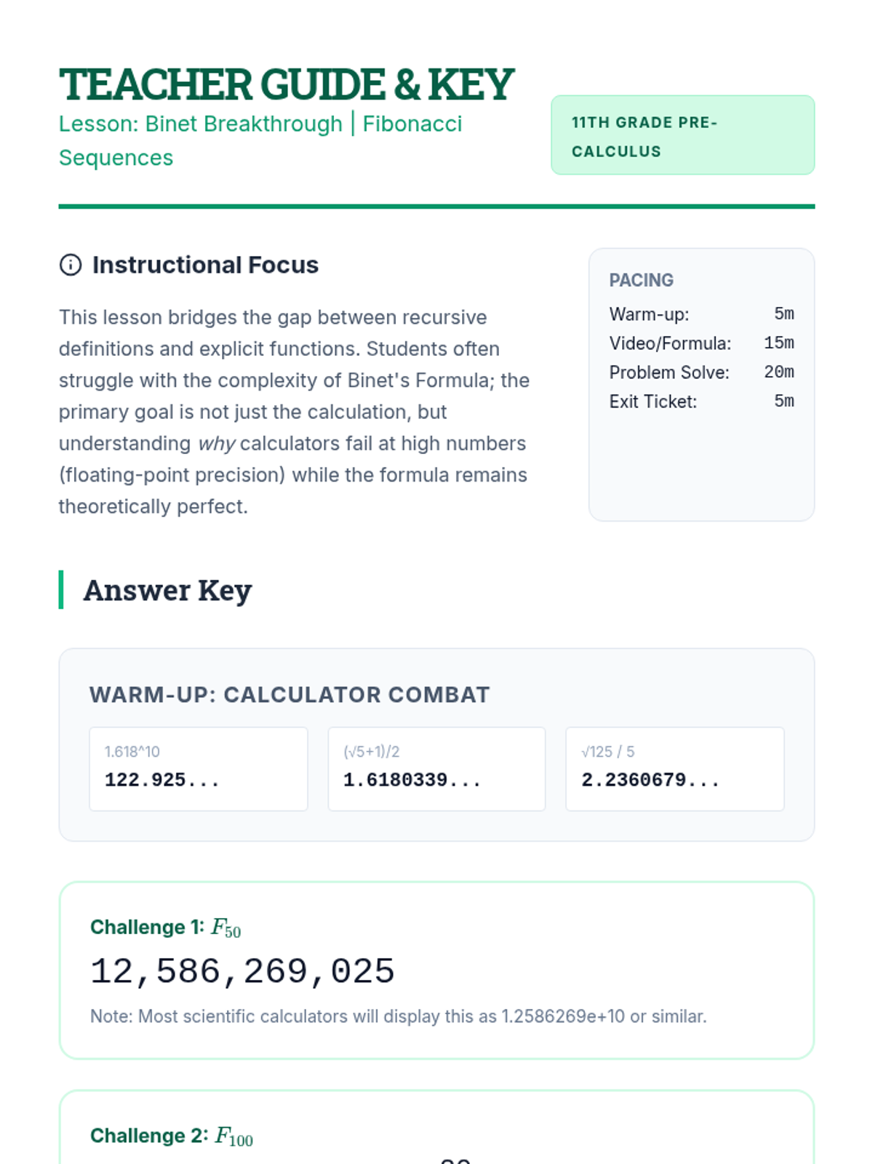Click the WARM-UP: CALCULATOR COMBAT heading
This screenshot has width=873, height=1164.
pos(290,695)
